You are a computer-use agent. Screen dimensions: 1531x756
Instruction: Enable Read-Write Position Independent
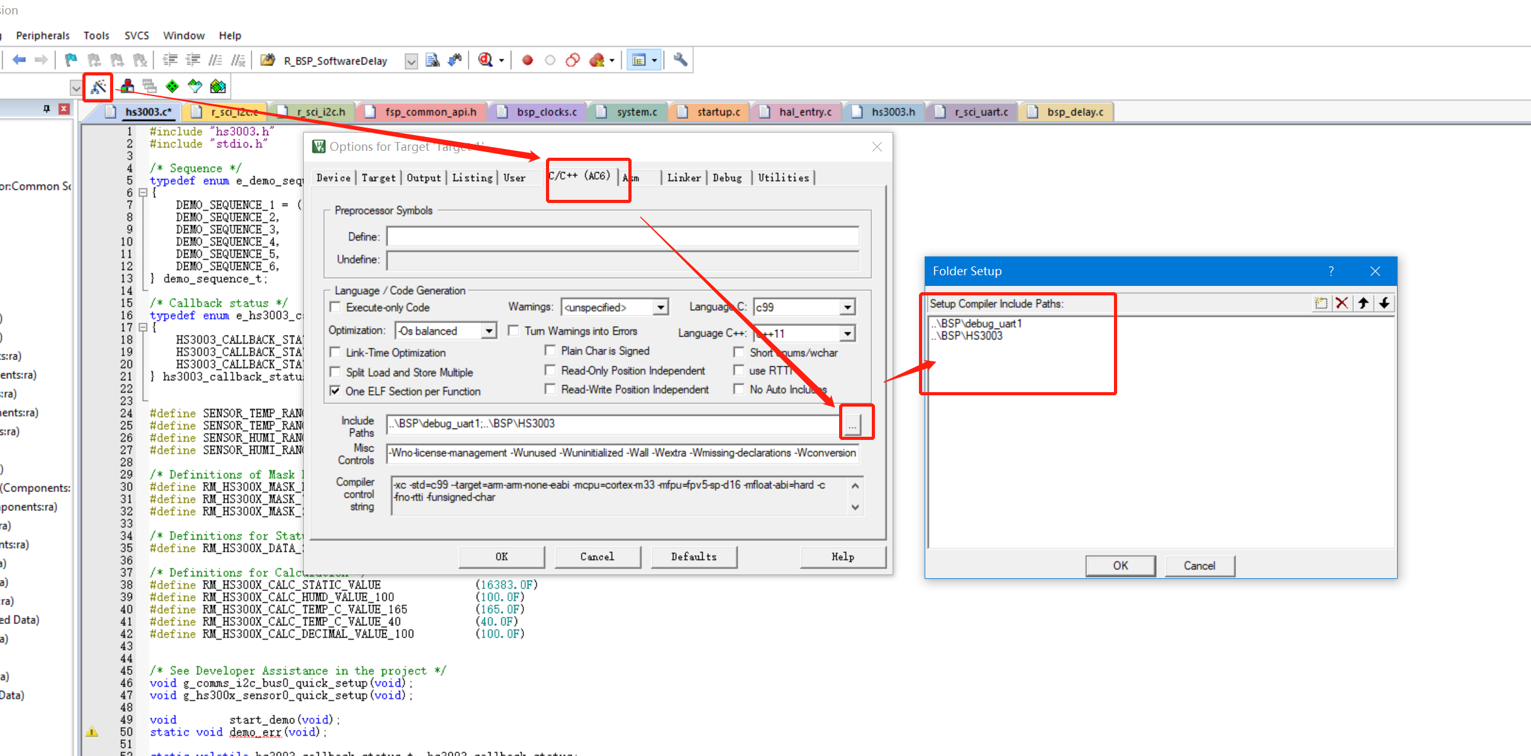pos(550,389)
